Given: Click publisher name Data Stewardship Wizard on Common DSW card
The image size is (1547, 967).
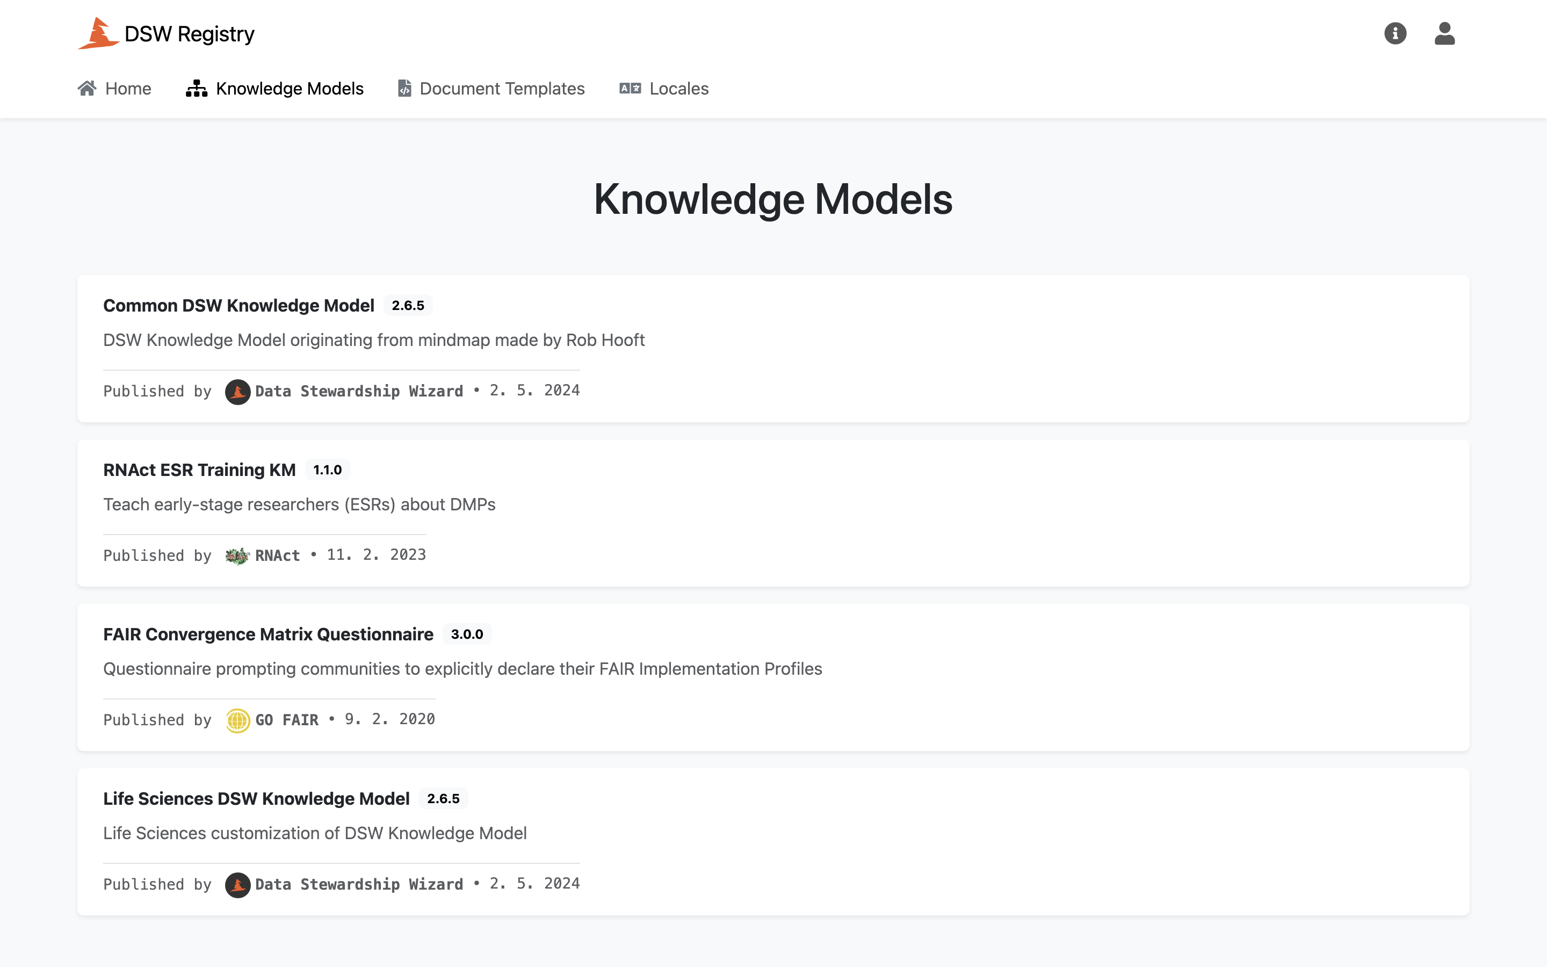Looking at the screenshot, I should (359, 391).
